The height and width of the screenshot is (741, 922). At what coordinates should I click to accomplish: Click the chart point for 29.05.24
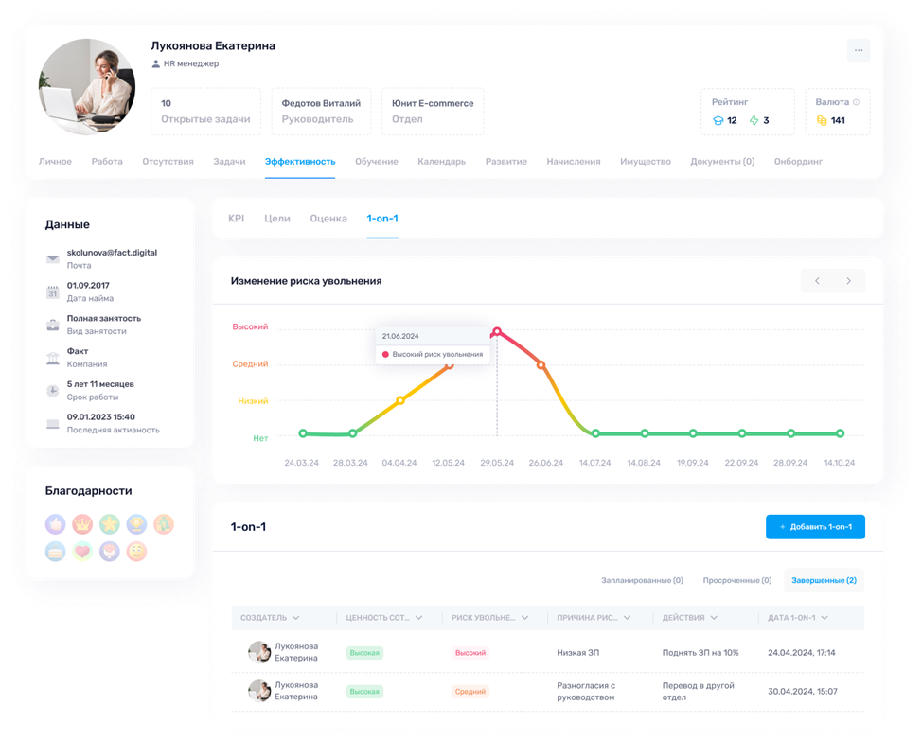pyautogui.click(x=497, y=331)
